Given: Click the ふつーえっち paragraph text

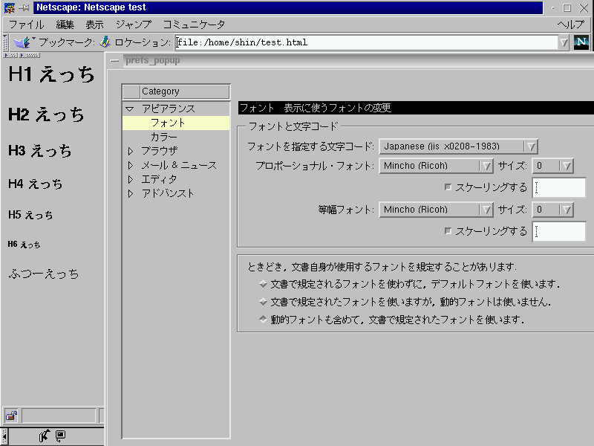Looking at the screenshot, I should tap(44, 274).
